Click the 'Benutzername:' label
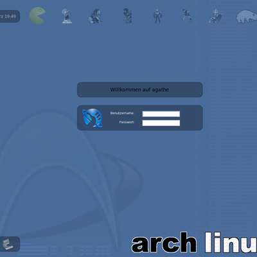 (x=122, y=113)
